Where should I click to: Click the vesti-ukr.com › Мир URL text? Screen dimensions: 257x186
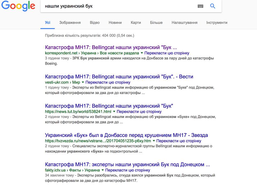click(x=62, y=82)
